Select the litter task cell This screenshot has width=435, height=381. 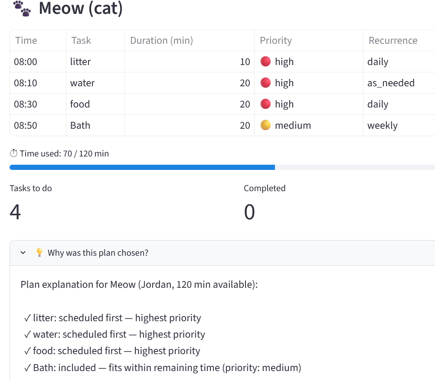pos(95,62)
